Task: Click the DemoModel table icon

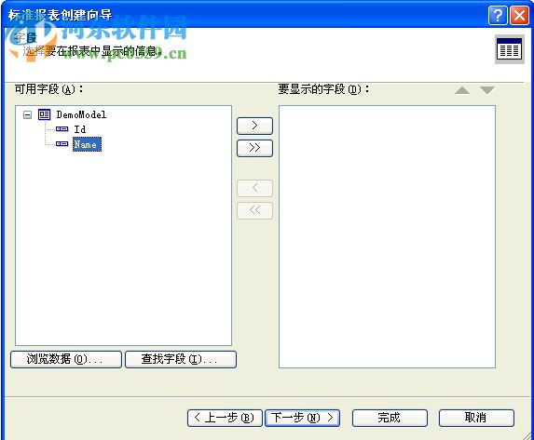Action: (45, 115)
